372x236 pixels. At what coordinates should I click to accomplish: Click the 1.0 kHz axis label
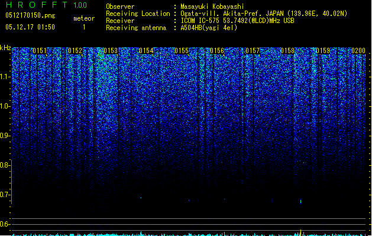(5, 106)
